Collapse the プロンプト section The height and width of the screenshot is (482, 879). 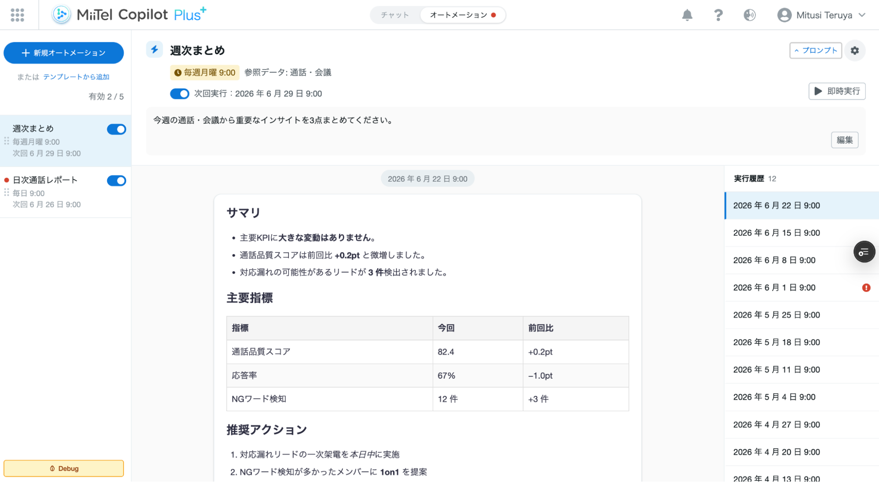click(815, 51)
